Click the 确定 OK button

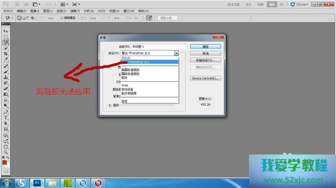(x=205, y=46)
